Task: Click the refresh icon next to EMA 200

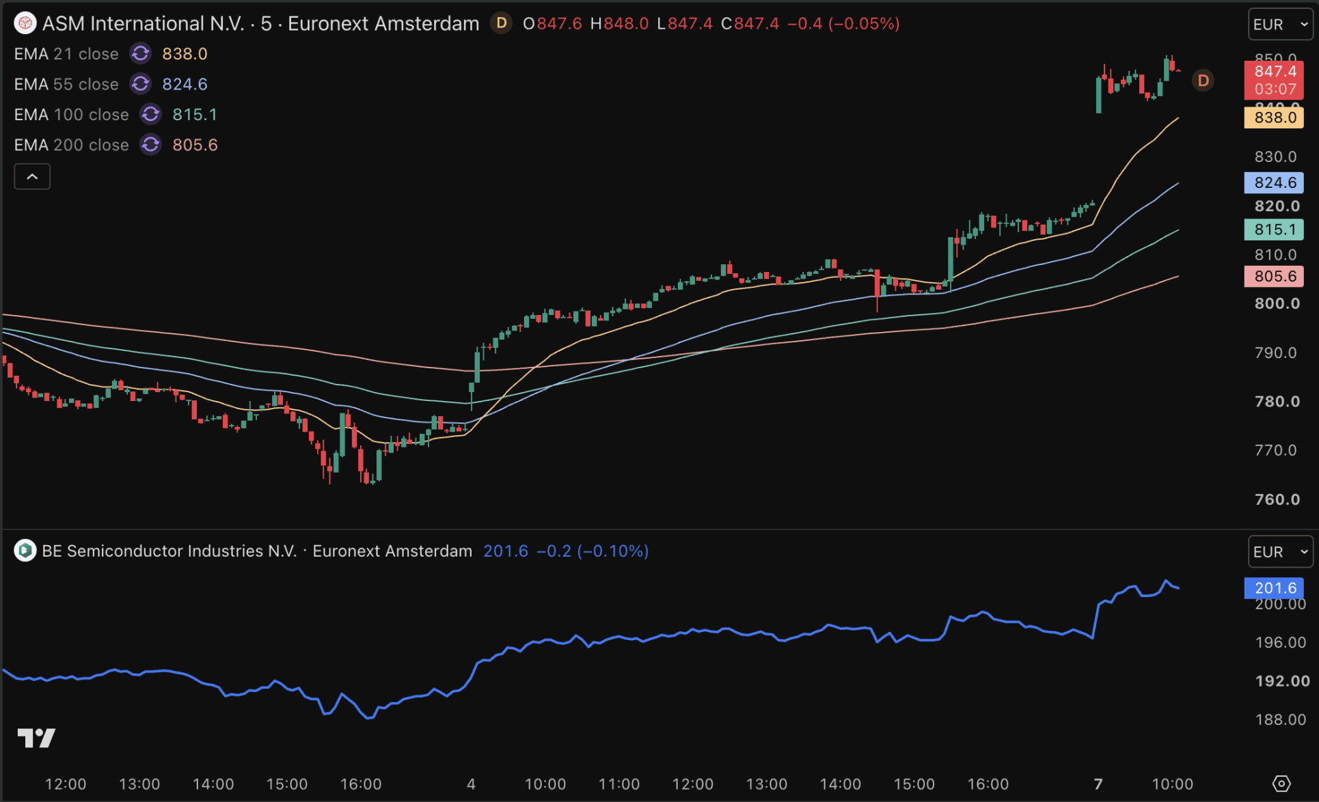Action: tap(151, 145)
